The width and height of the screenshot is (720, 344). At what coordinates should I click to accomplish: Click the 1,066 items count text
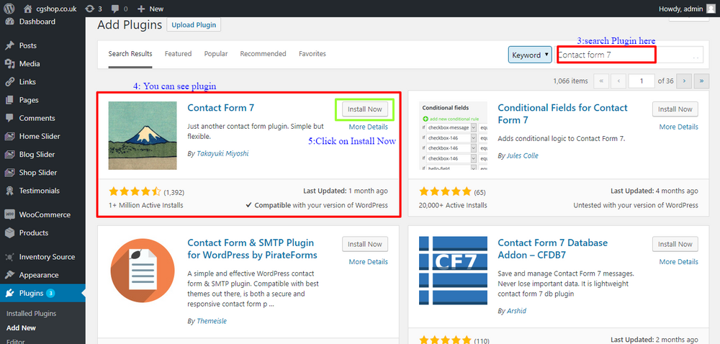[571, 81]
